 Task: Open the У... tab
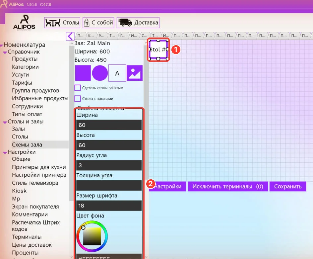(102, 36)
